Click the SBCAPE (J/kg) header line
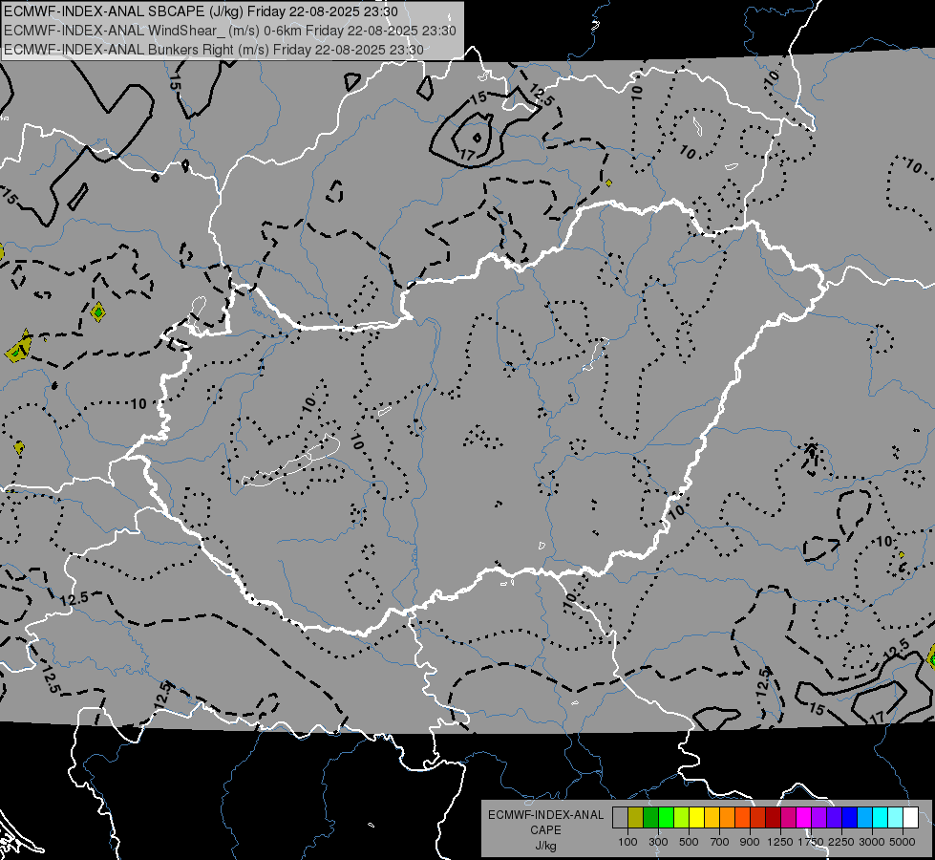This screenshot has width=935, height=860. [x=201, y=11]
